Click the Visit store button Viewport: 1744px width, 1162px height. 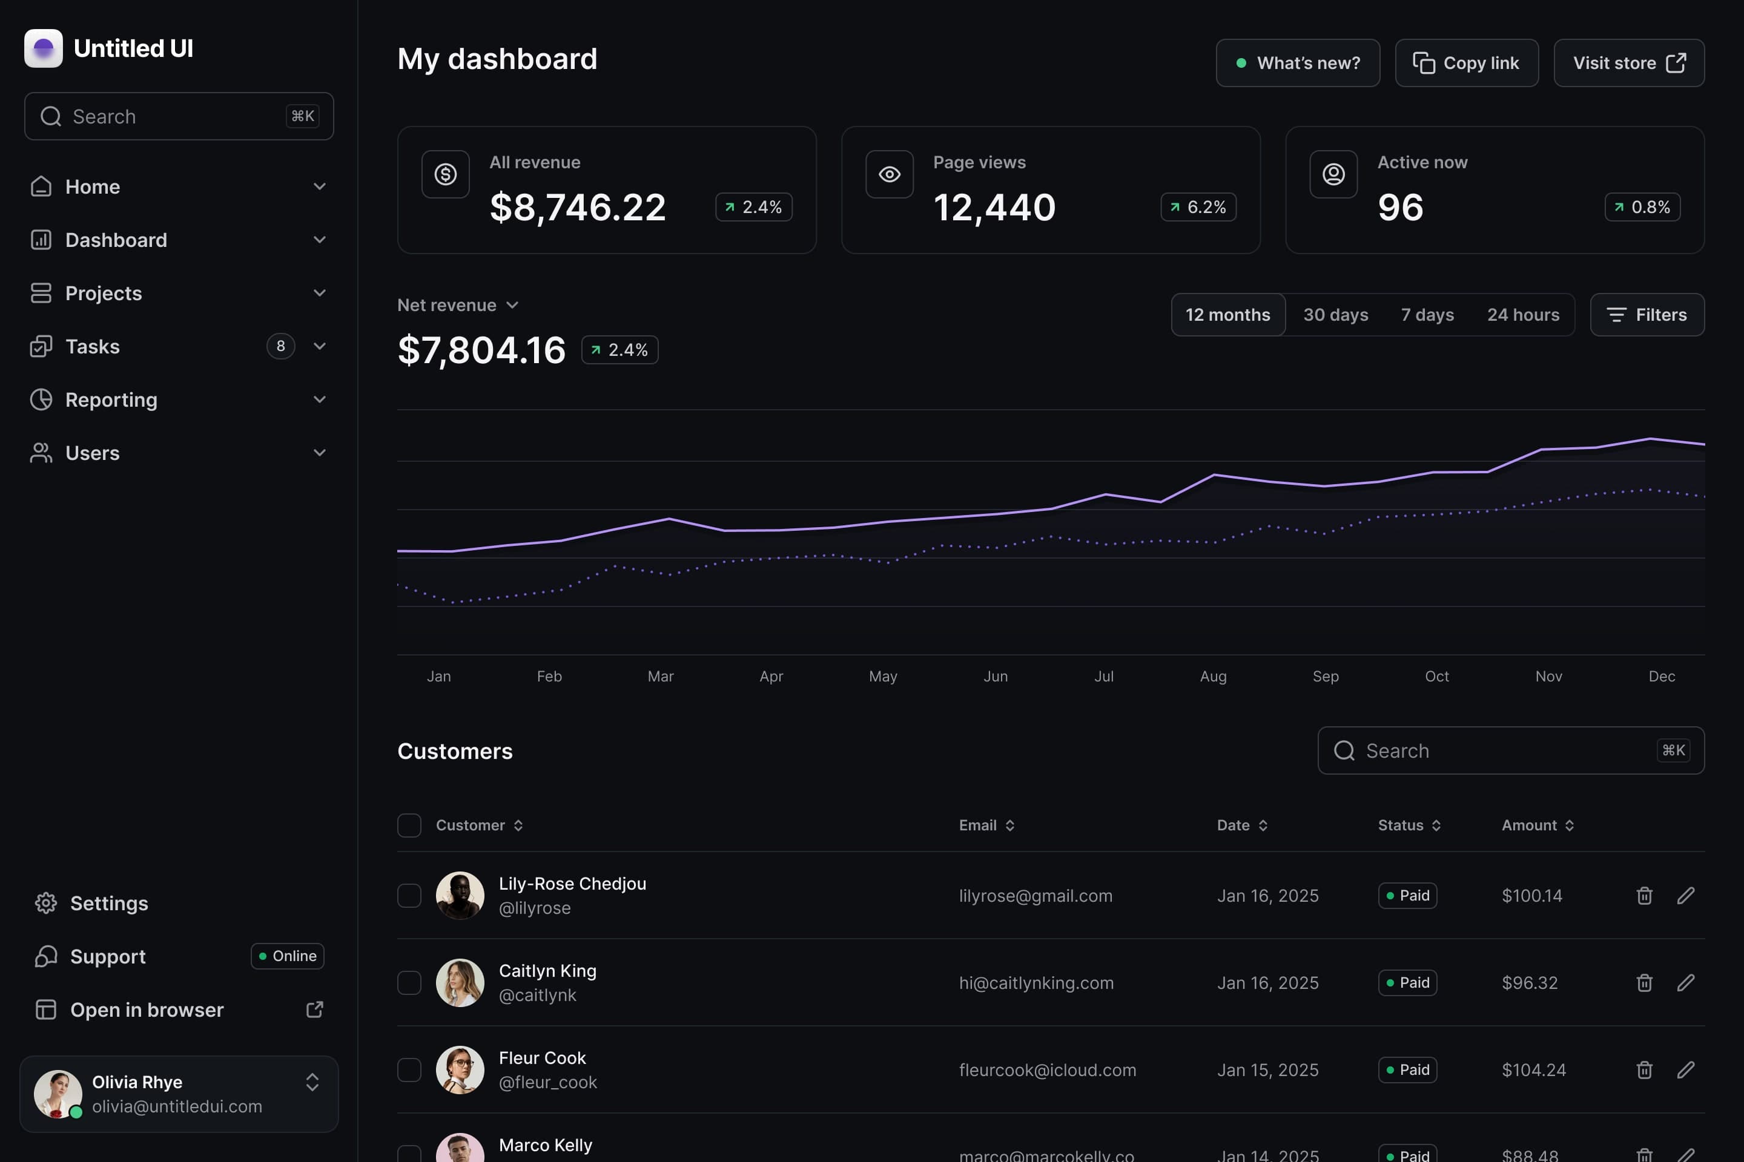(x=1629, y=63)
